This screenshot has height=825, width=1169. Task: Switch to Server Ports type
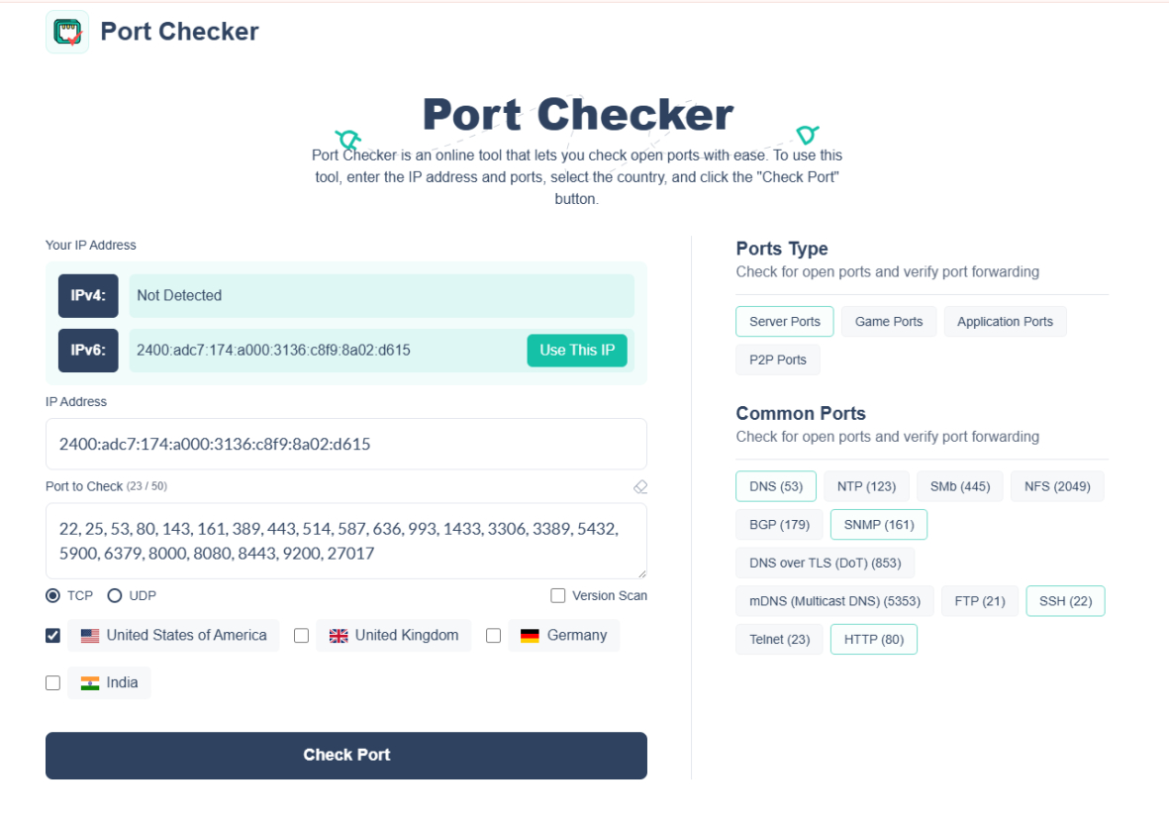coord(784,322)
